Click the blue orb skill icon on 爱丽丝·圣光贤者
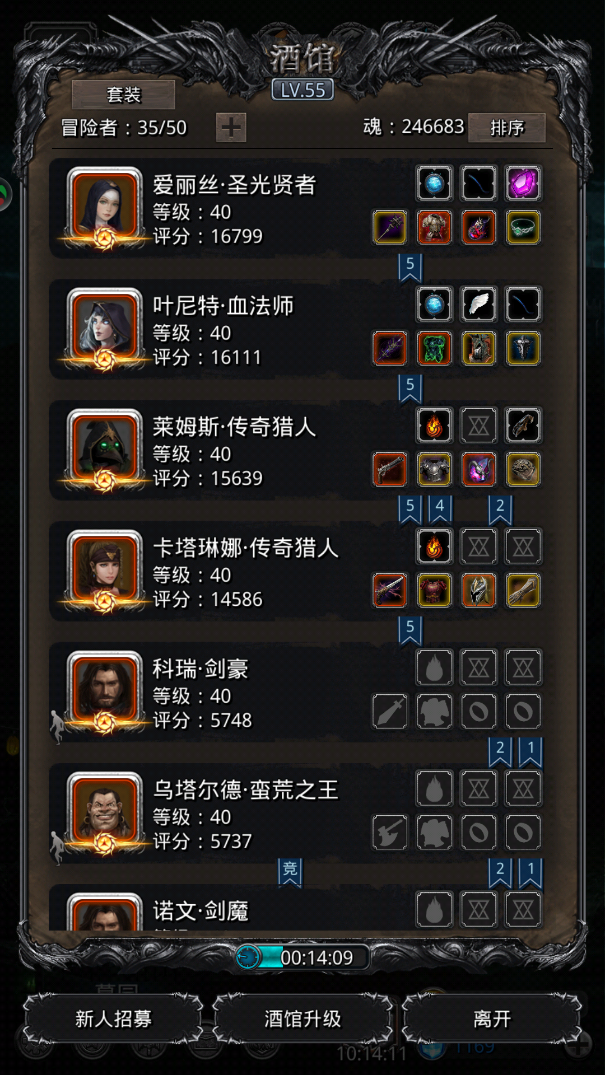605x1075 pixels. (434, 183)
